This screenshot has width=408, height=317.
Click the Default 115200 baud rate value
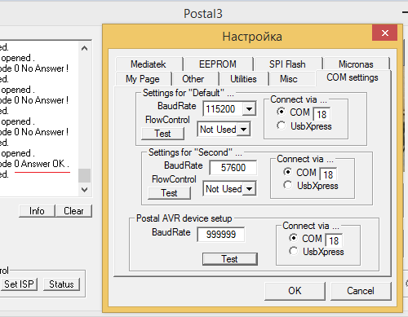[x=220, y=109]
